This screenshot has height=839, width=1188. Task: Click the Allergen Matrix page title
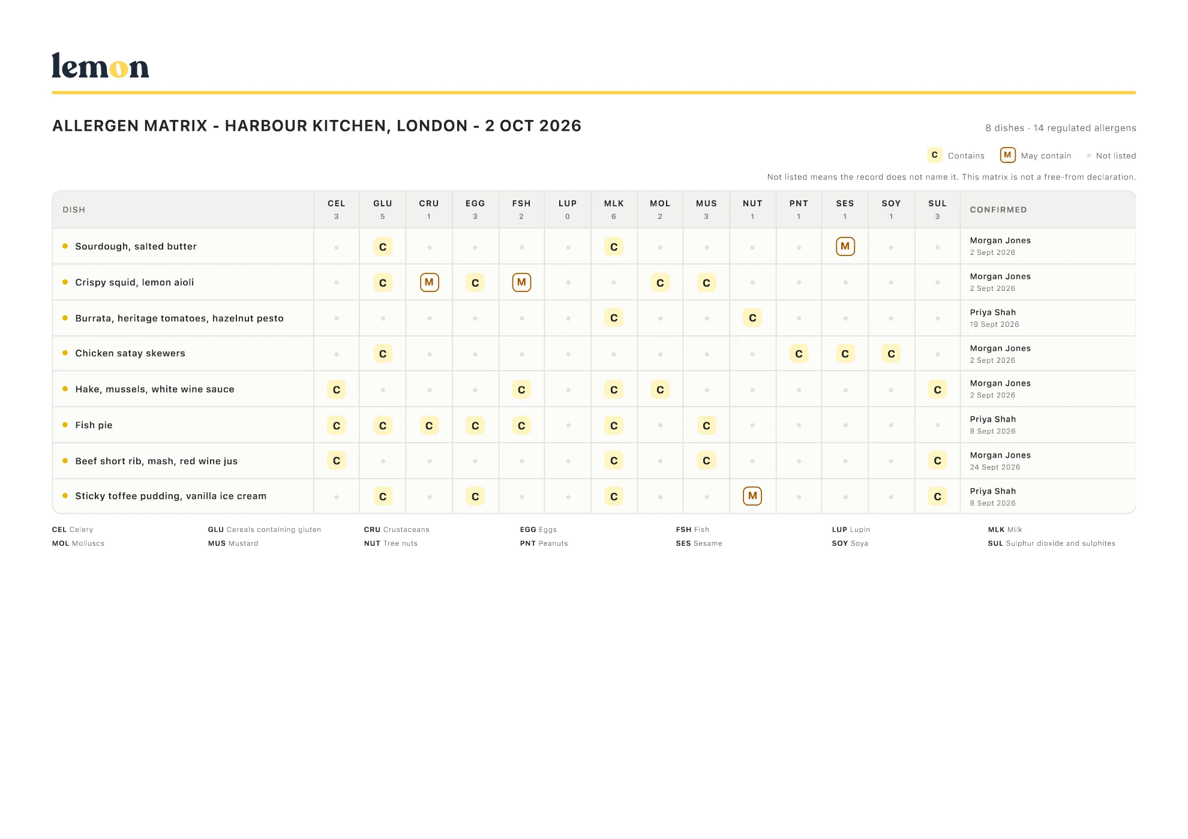pyautogui.click(x=317, y=126)
